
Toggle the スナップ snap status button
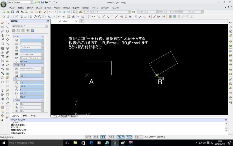coord(88,137)
